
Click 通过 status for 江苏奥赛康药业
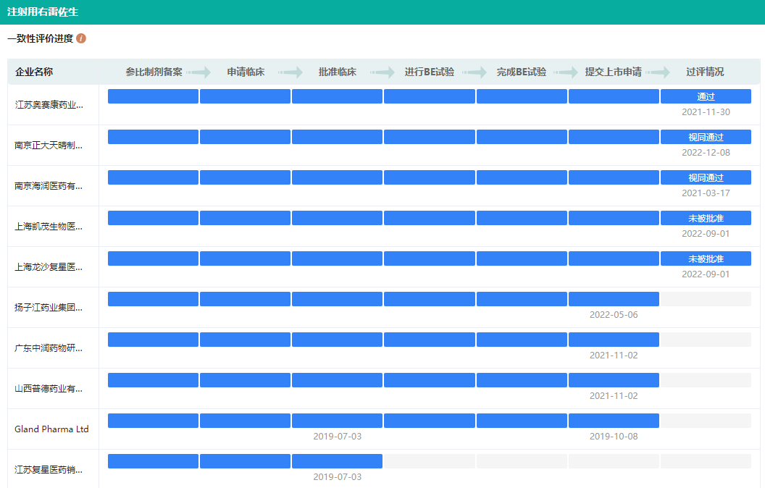(x=706, y=96)
